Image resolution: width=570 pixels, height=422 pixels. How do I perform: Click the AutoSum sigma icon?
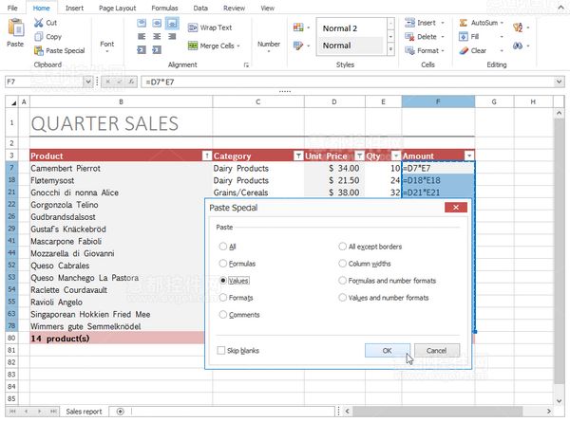pyautogui.click(x=464, y=23)
